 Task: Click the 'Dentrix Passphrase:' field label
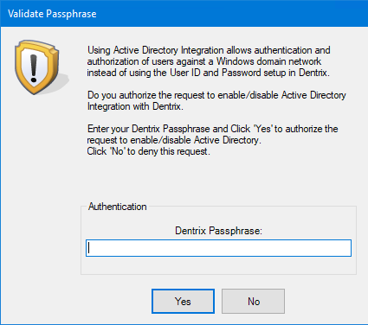pos(218,231)
